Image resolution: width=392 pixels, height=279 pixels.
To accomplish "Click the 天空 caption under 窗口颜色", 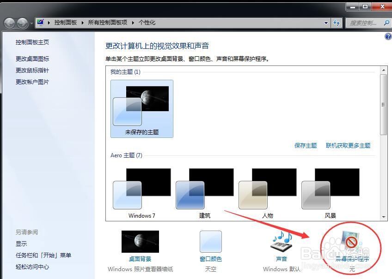I will pyautogui.click(x=211, y=269).
